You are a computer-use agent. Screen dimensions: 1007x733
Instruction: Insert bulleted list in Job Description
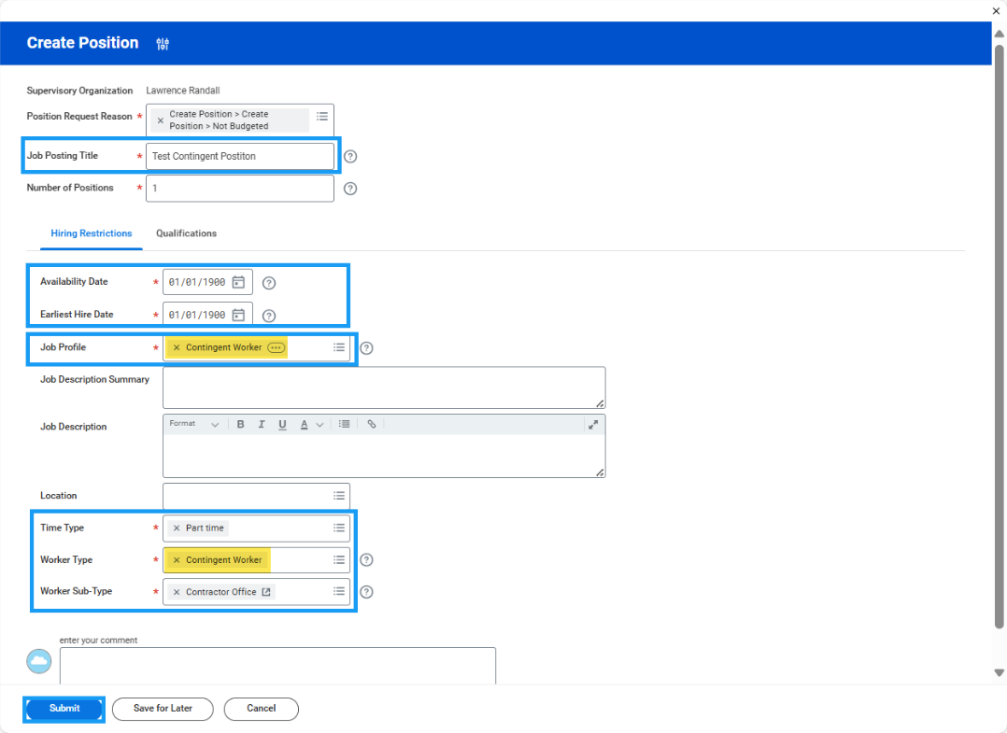pyautogui.click(x=344, y=424)
